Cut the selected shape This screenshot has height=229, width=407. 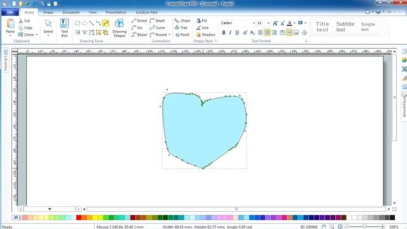coord(24,21)
